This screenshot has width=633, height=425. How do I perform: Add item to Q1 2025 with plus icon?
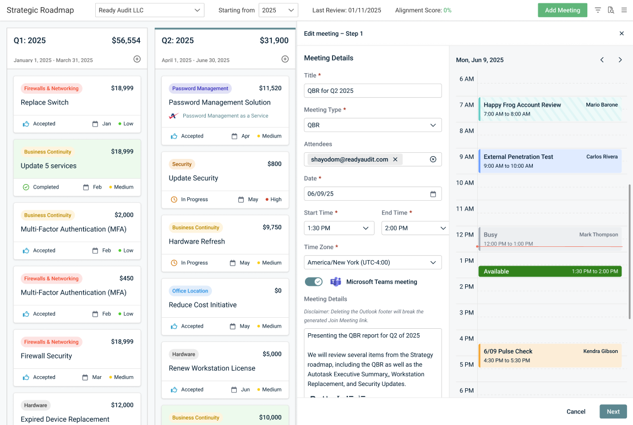point(137,59)
